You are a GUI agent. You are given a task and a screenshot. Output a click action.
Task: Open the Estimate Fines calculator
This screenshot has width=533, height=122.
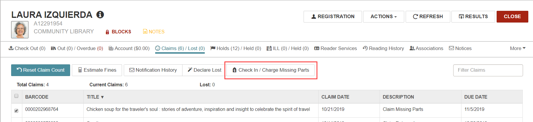pos(97,70)
